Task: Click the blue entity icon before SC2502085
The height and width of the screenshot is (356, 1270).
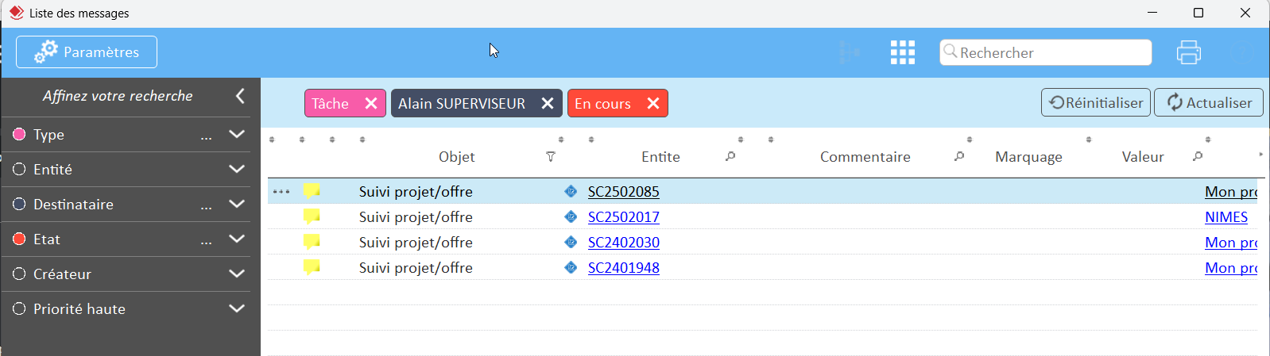Action: [571, 191]
